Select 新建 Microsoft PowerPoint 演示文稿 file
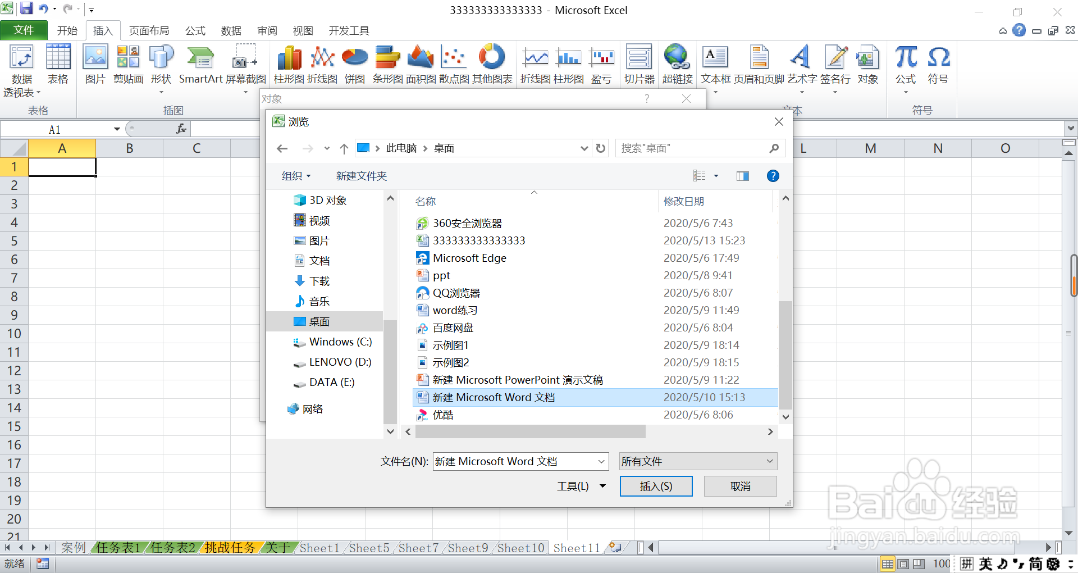 coord(517,380)
